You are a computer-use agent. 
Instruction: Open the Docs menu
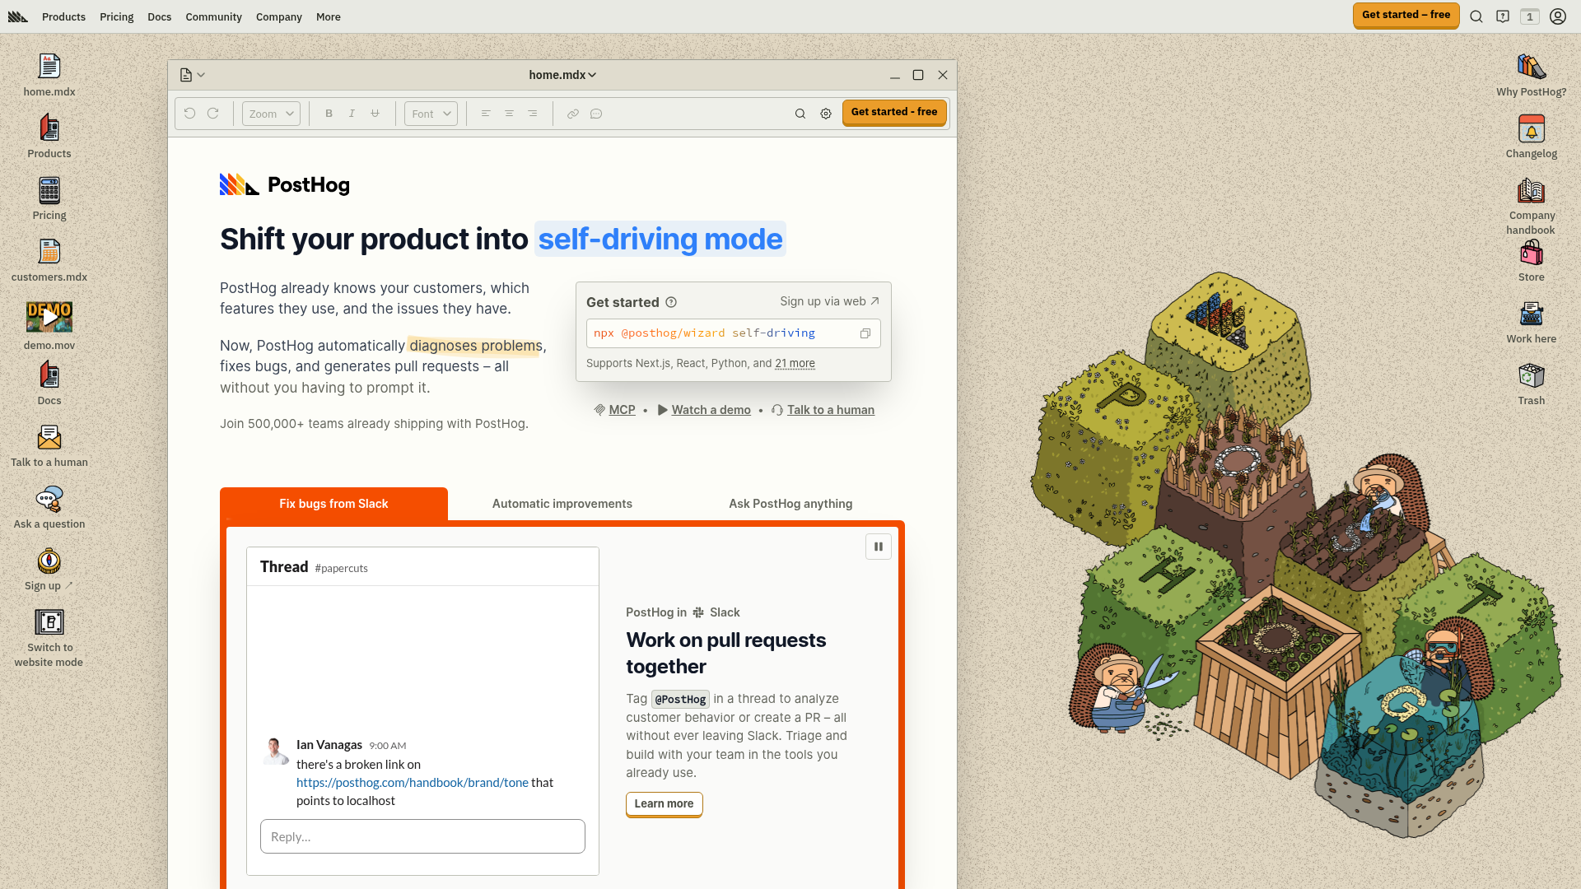coord(159,16)
